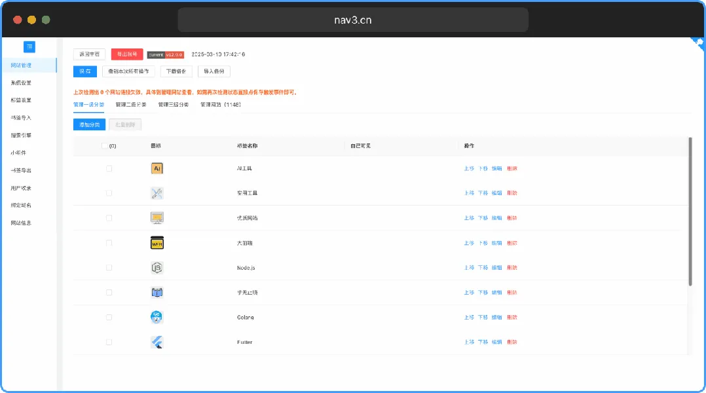
Task: Switch to the 管理二级分类 tab
Action: [131, 104]
